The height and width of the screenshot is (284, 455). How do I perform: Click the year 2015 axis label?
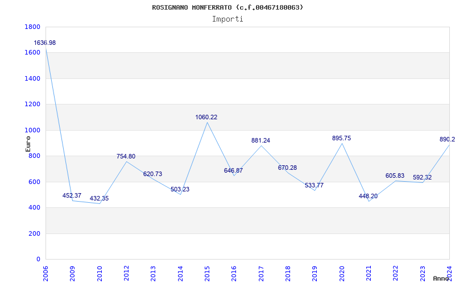(x=207, y=273)
